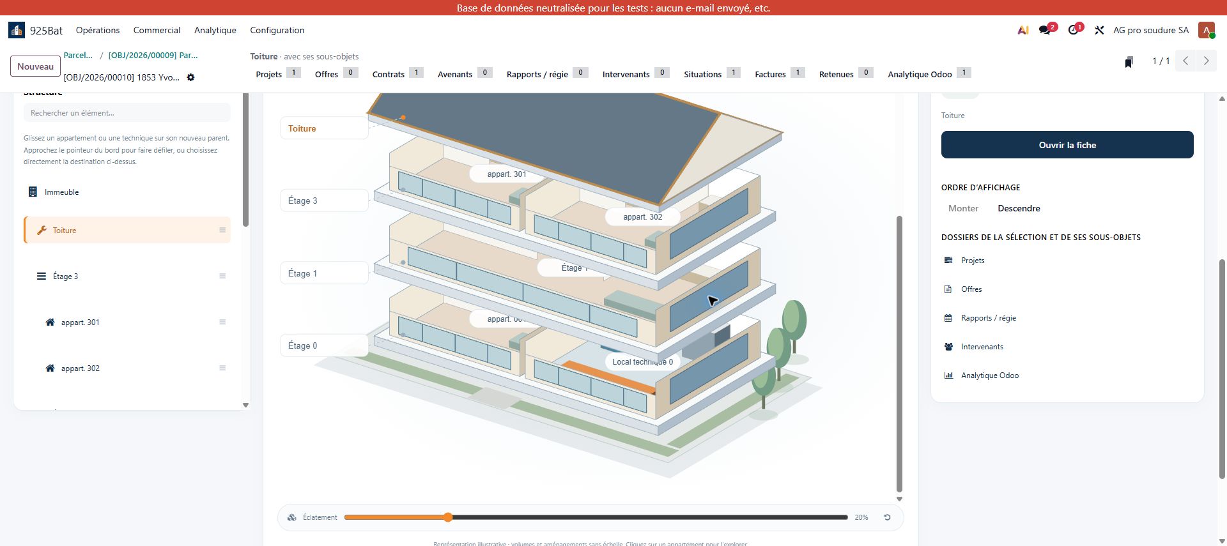Click the Nouveau button
This screenshot has height=546, width=1227.
(x=36, y=66)
